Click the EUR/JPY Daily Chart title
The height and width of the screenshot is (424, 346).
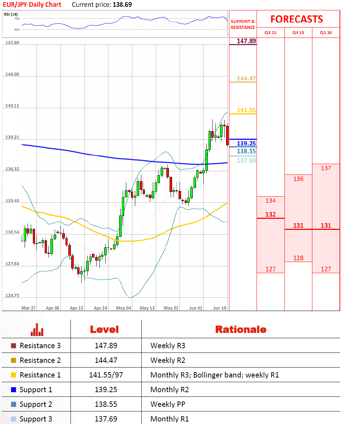click(x=32, y=5)
